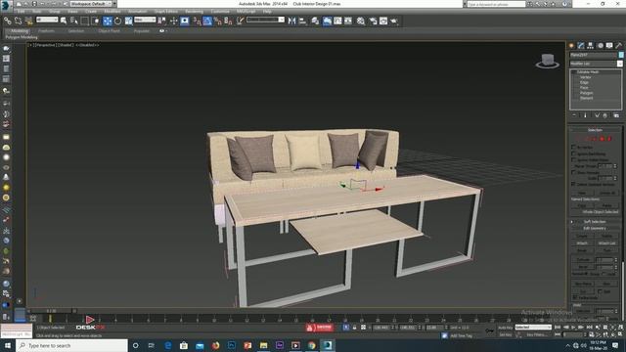Click the Key Filters button
Screen dimensions: 626x352
click(536, 334)
